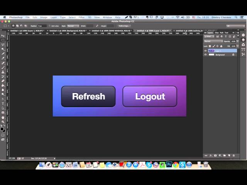This screenshot has height=185, width=247.
Task: Toggle pixel layer filter
Action: [218, 37]
